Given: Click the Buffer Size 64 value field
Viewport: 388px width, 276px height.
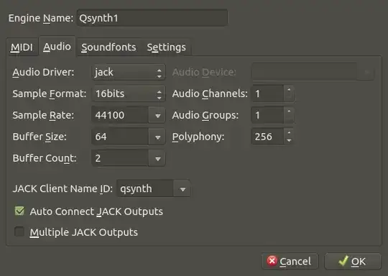Looking at the screenshot, I should pyautogui.click(x=120, y=137).
